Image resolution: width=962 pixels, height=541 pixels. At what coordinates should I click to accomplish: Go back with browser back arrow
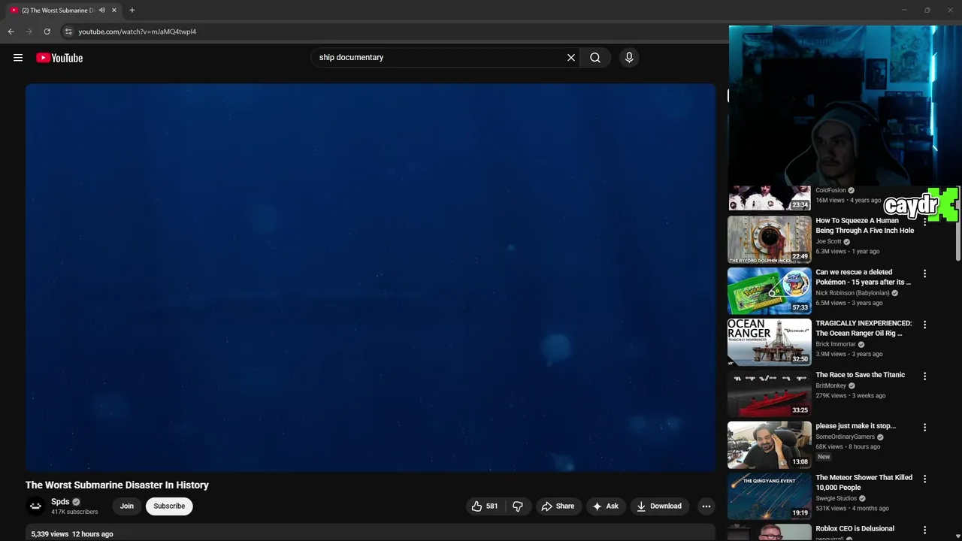[x=11, y=32]
